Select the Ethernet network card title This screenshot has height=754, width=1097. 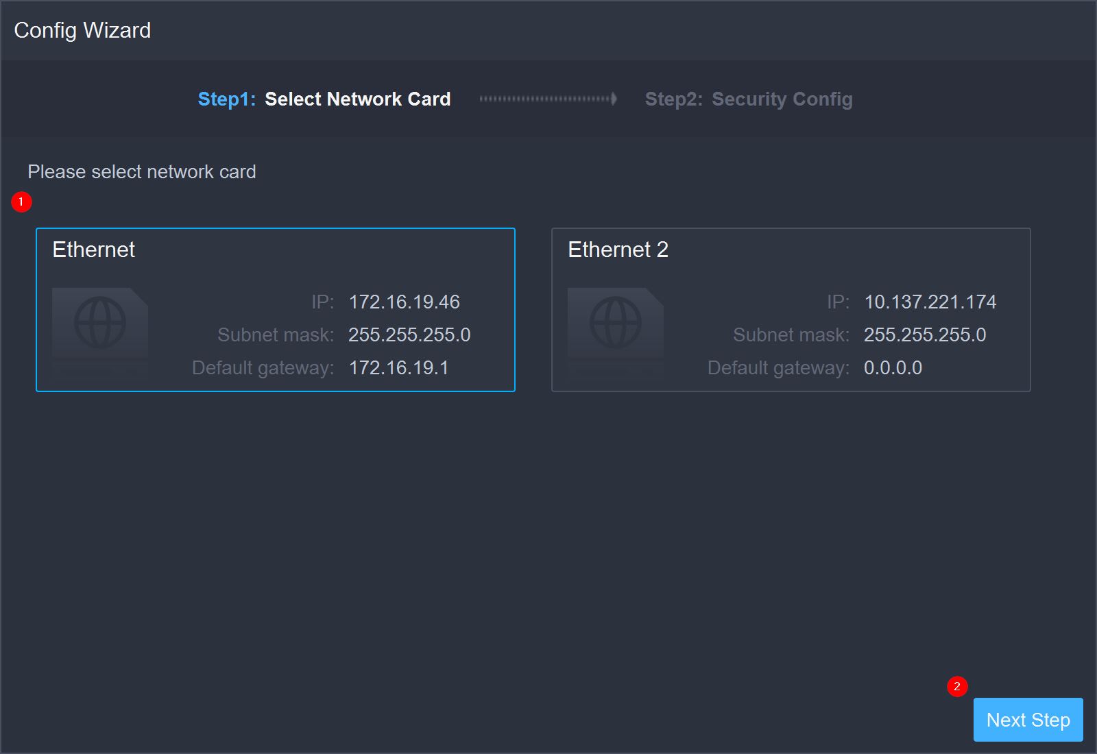pos(94,250)
